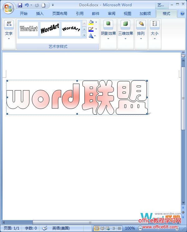Go to the 邮件 tab
The width and height of the screenshot is (187, 232).
[x=96, y=14]
